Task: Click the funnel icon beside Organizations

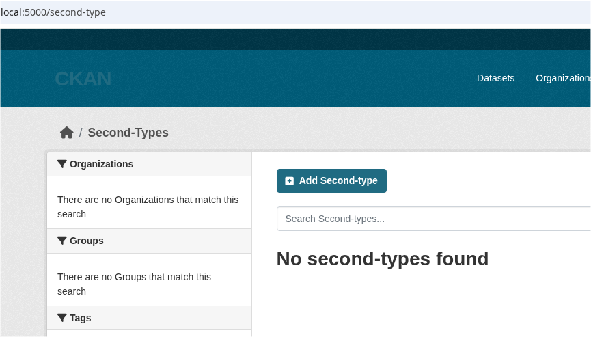Action: pyautogui.click(x=62, y=164)
